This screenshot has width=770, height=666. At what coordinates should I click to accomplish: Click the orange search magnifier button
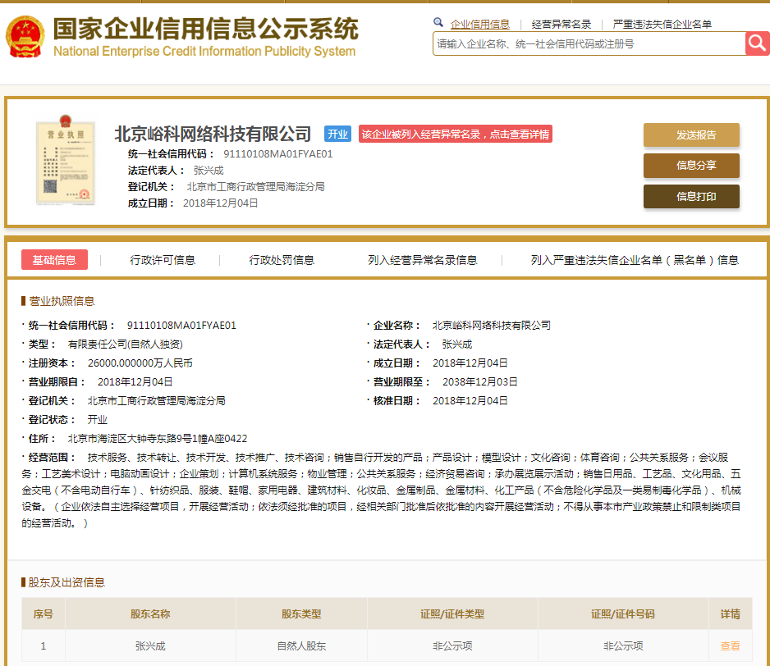757,43
